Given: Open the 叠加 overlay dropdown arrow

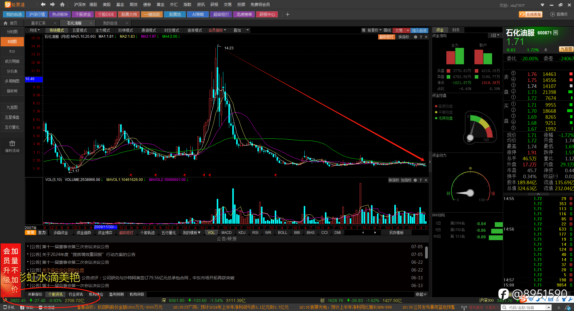Looking at the screenshot, I should click(248, 30).
